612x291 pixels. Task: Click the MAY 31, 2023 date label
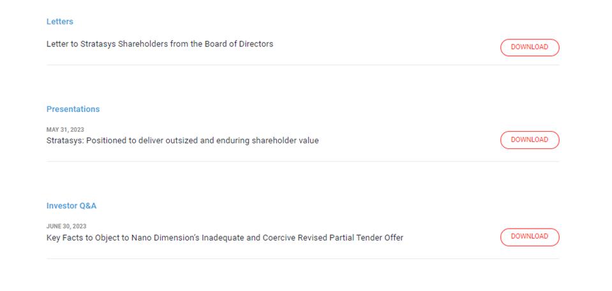click(x=65, y=130)
